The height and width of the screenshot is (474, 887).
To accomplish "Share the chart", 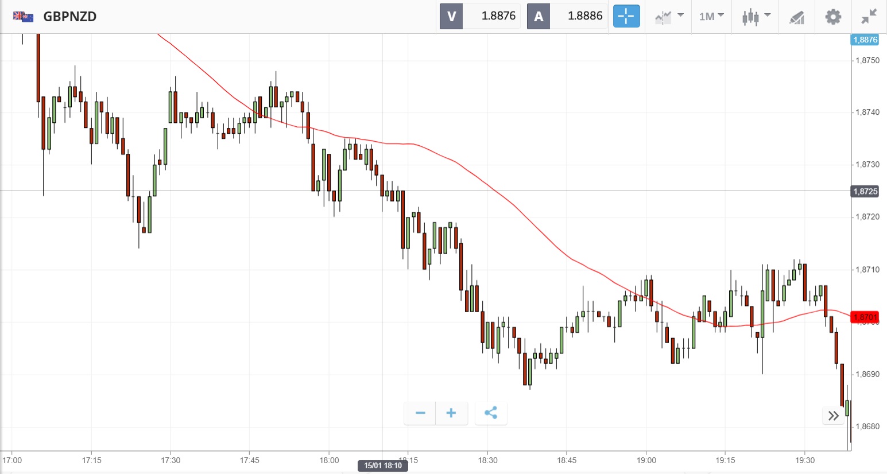I will [491, 413].
